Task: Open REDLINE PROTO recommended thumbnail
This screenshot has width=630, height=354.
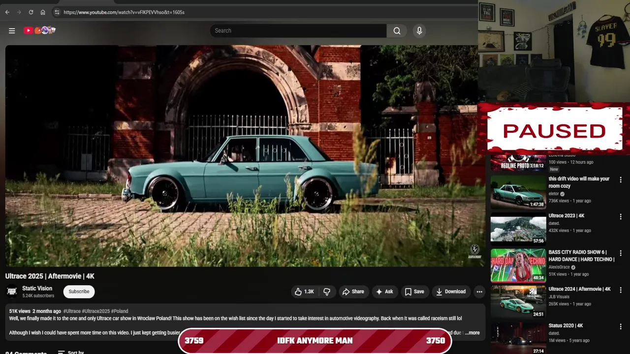Action: point(518,162)
